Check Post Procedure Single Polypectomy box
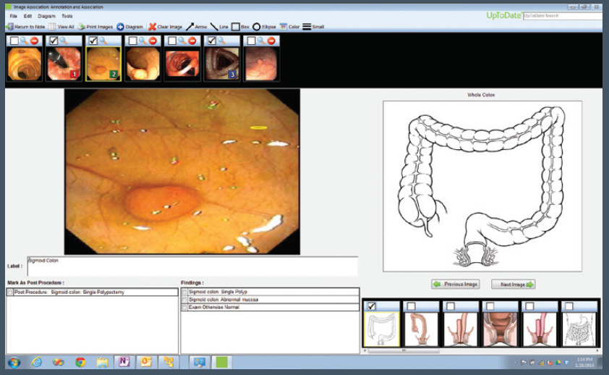The width and height of the screenshot is (609, 375). (x=10, y=292)
